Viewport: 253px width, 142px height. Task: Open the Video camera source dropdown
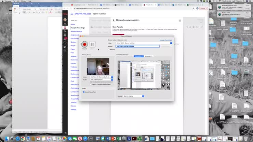[101, 77]
